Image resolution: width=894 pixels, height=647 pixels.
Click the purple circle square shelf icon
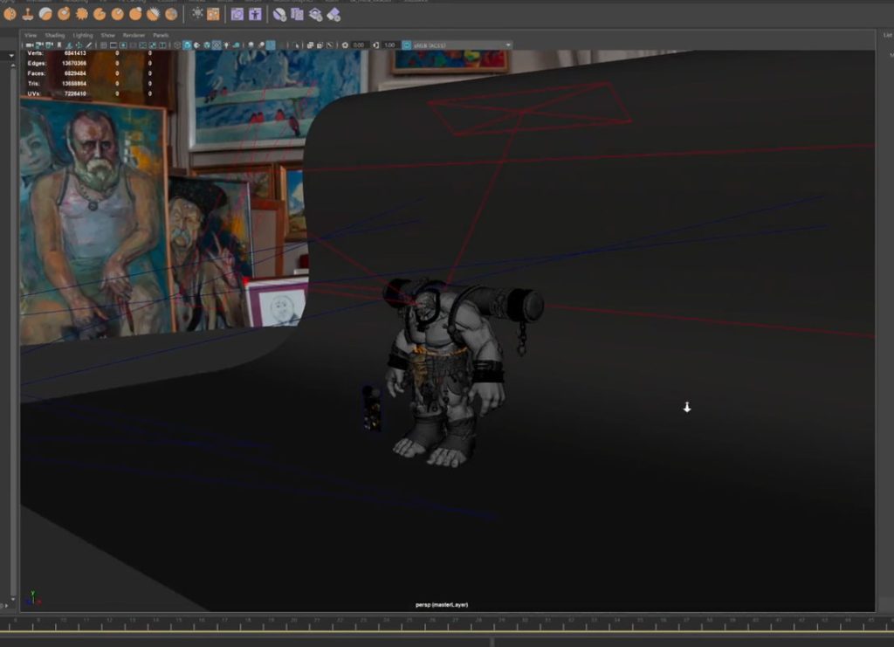pos(237,14)
